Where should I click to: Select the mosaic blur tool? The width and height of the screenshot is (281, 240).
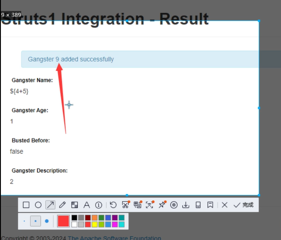75,205
